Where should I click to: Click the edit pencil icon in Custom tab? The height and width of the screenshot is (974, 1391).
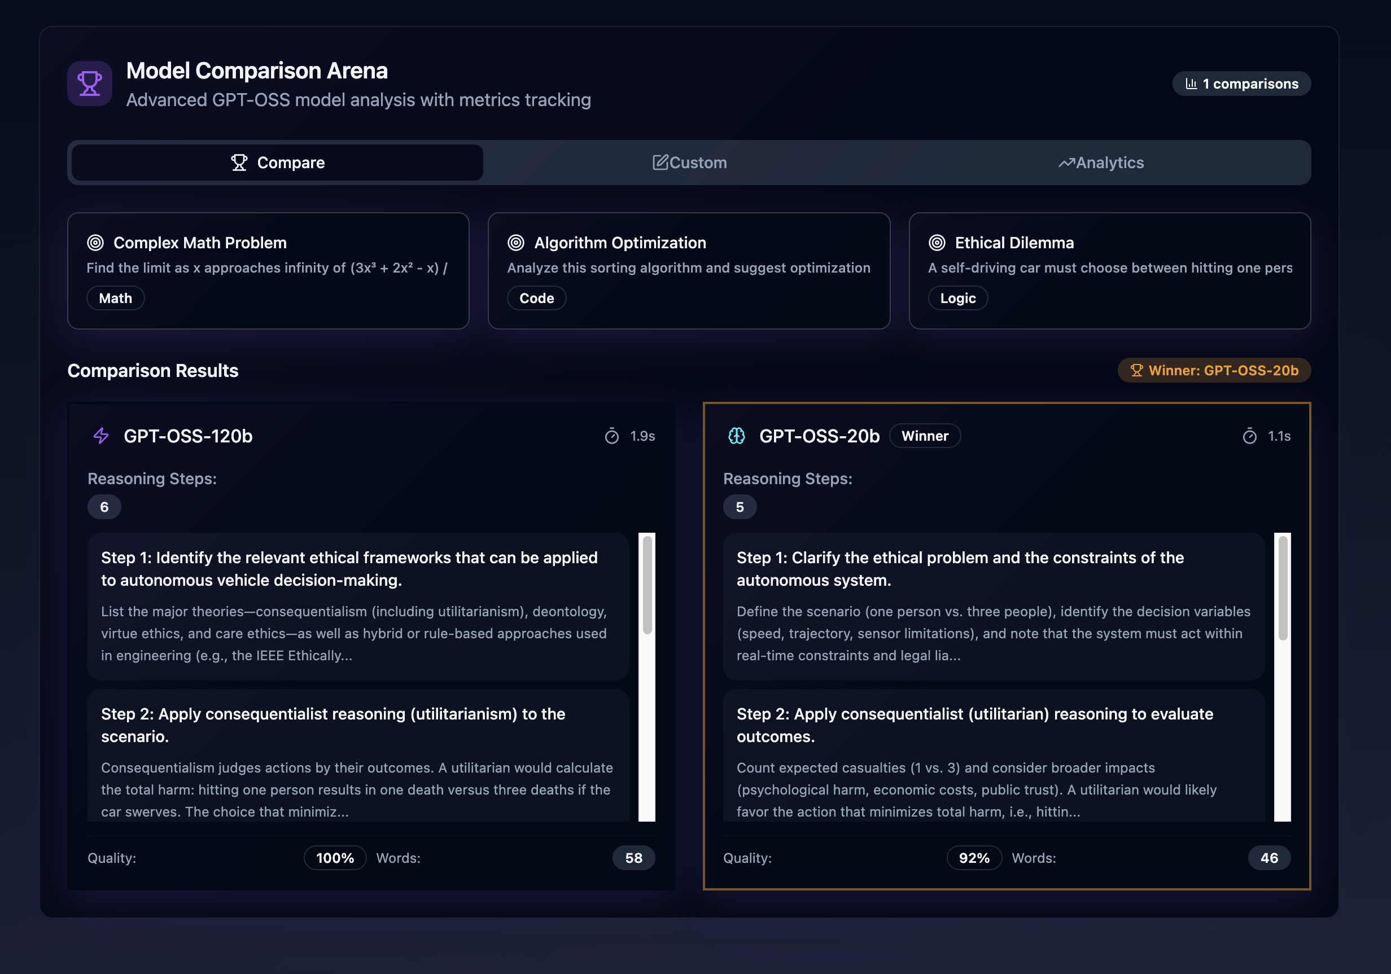point(660,163)
